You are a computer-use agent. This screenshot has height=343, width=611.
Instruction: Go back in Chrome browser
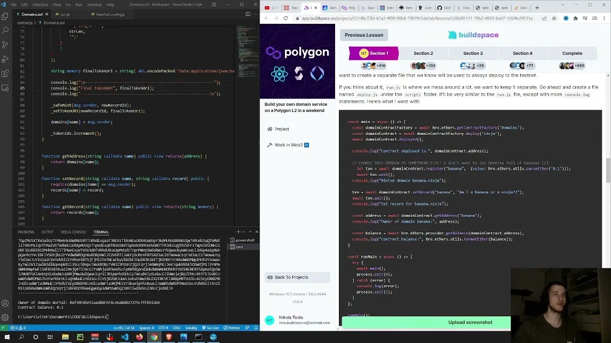266,18
